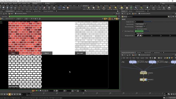The height and width of the screenshot is (99, 176).
Task: Open the Render menu
Action: 6,4
